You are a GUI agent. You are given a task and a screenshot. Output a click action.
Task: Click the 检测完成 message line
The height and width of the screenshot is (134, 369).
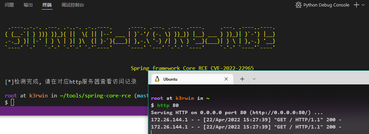(x=71, y=82)
